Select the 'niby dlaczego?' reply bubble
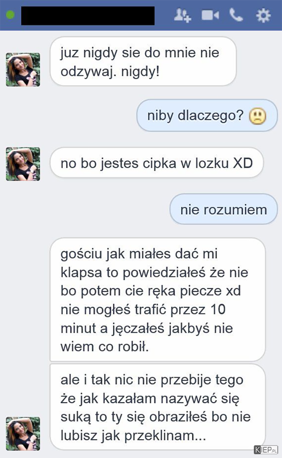This screenshot has height=458, width=282. 207,115
